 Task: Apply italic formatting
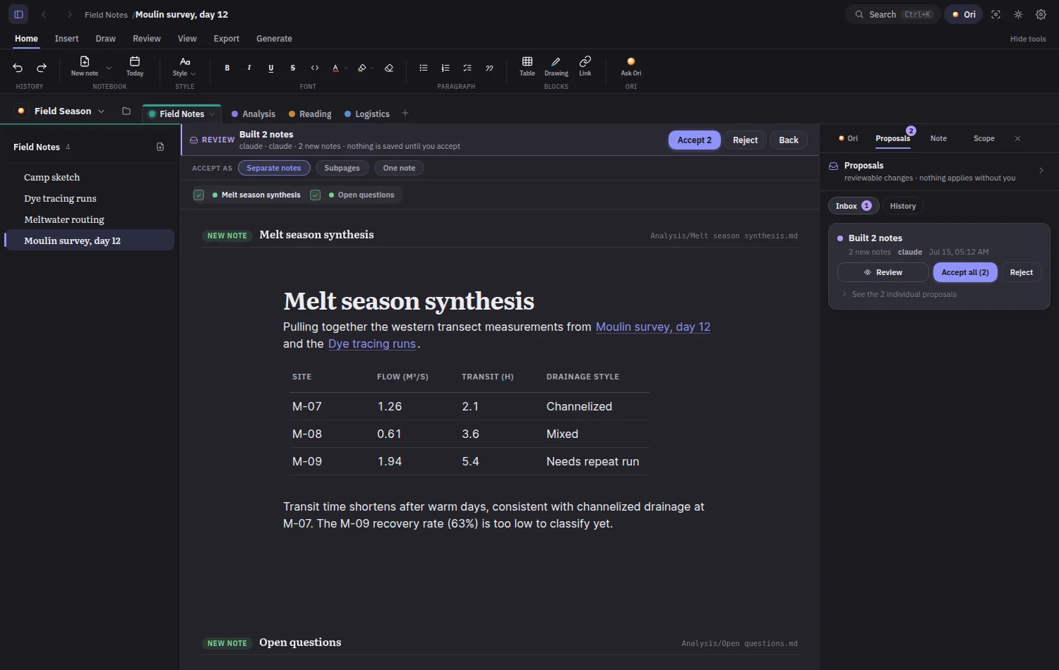(249, 68)
